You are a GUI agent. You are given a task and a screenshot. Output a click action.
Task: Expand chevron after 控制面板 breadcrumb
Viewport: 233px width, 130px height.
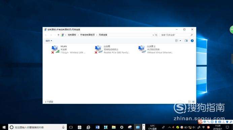(78, 35)
